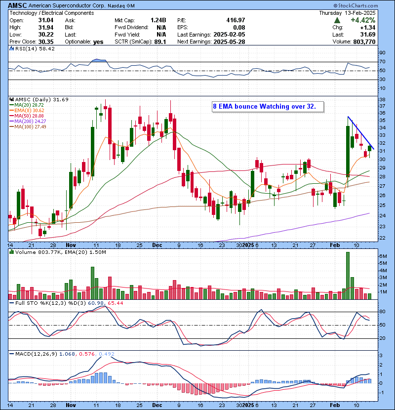395x410 pixels.
Task: Click Technology / Electrical Components sector label
Action: pyautogui.click(x=52, y=13)
